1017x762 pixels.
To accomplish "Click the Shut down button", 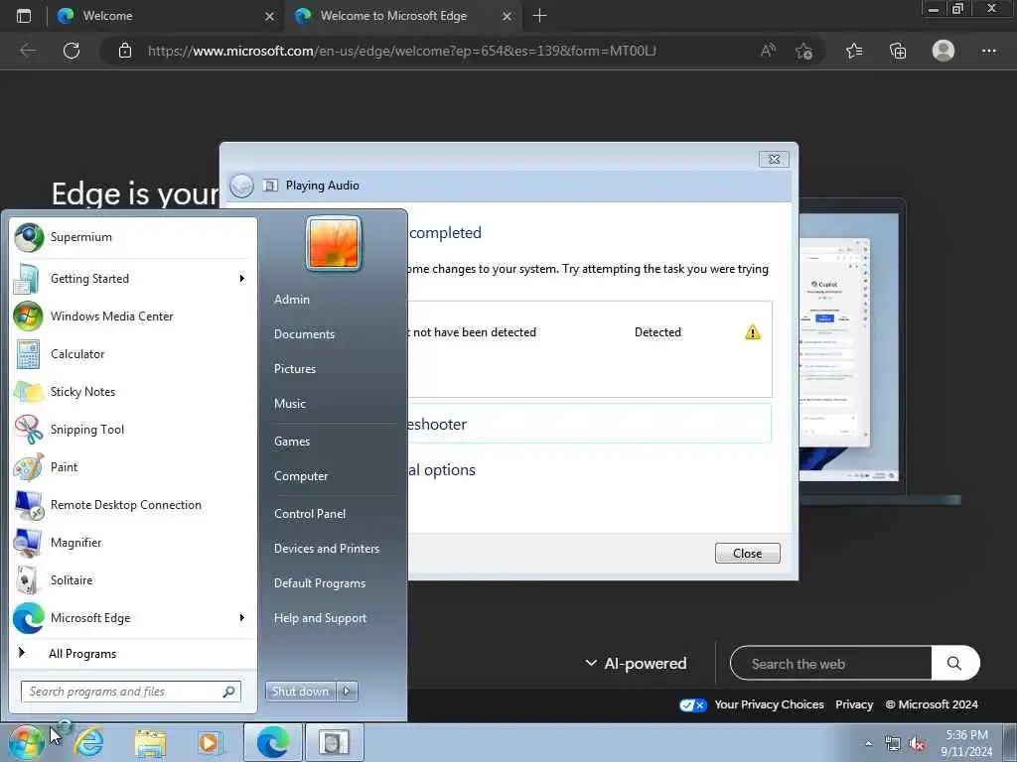I will click(300, 692).
